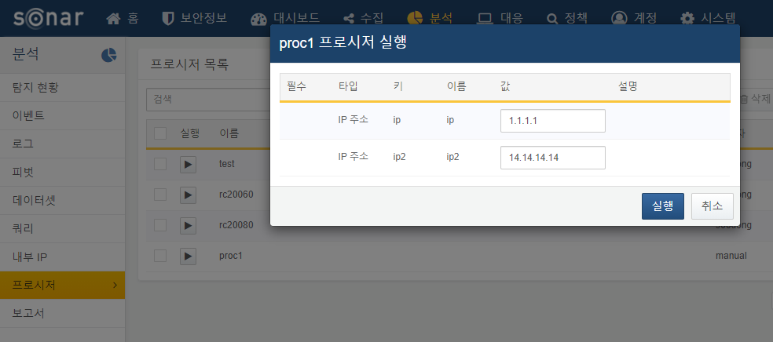Click the ip value field with 1.1.1.1
This screenshot has width=773, height=342.
[552, 121]
